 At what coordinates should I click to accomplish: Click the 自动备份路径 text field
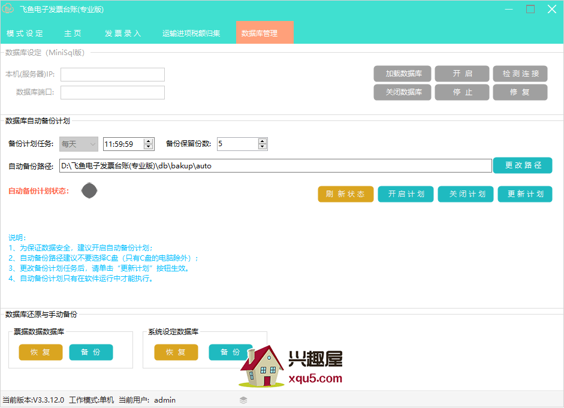coord(276,166)
